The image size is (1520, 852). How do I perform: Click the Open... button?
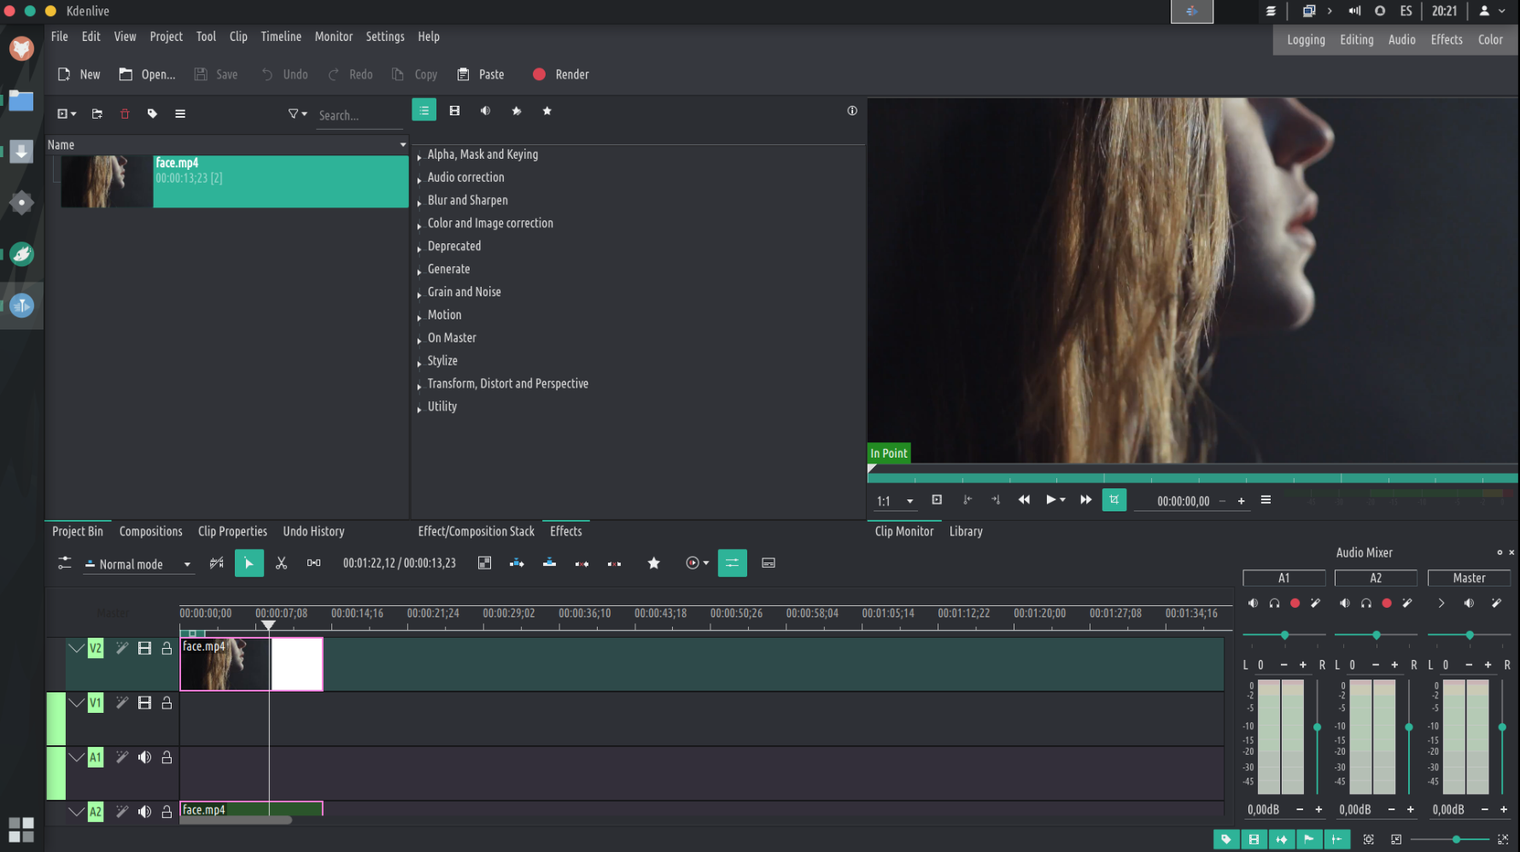(x=147, y=74)
